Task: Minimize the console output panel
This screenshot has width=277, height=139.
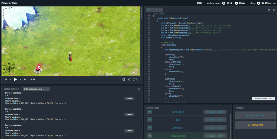Action: pyautogui.click(x=134, y=89)
